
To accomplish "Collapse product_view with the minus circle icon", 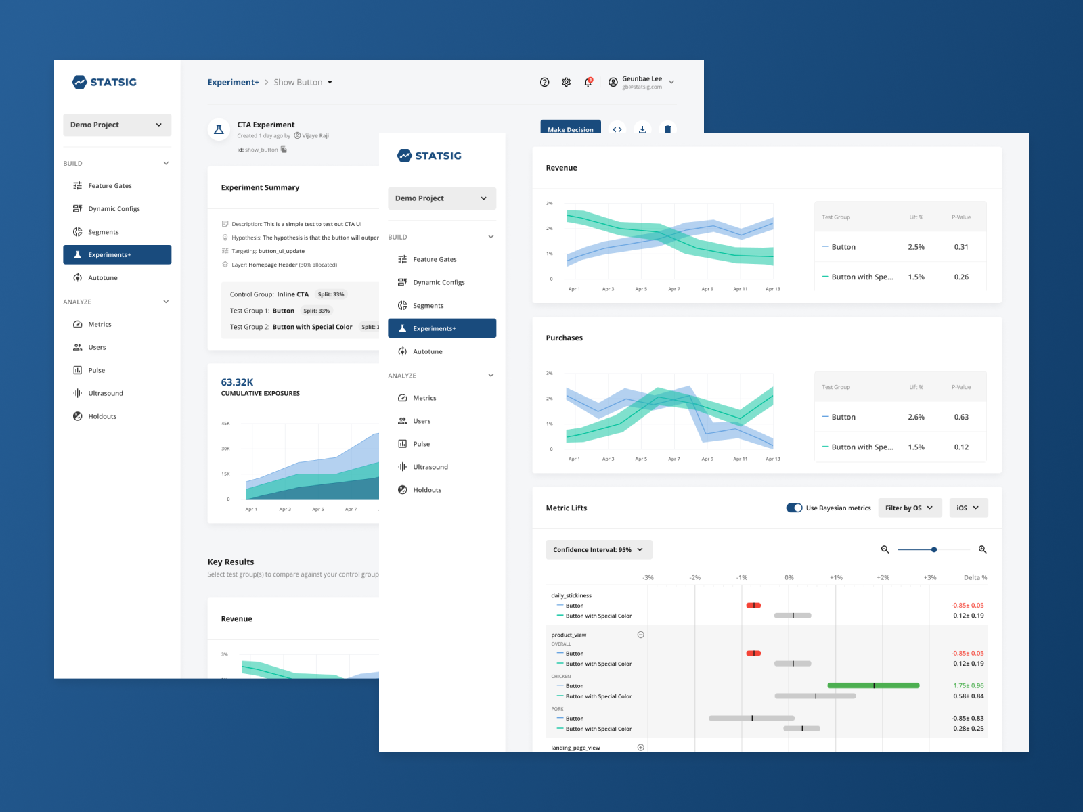I will pyautogui.click(x=640, y=635).
